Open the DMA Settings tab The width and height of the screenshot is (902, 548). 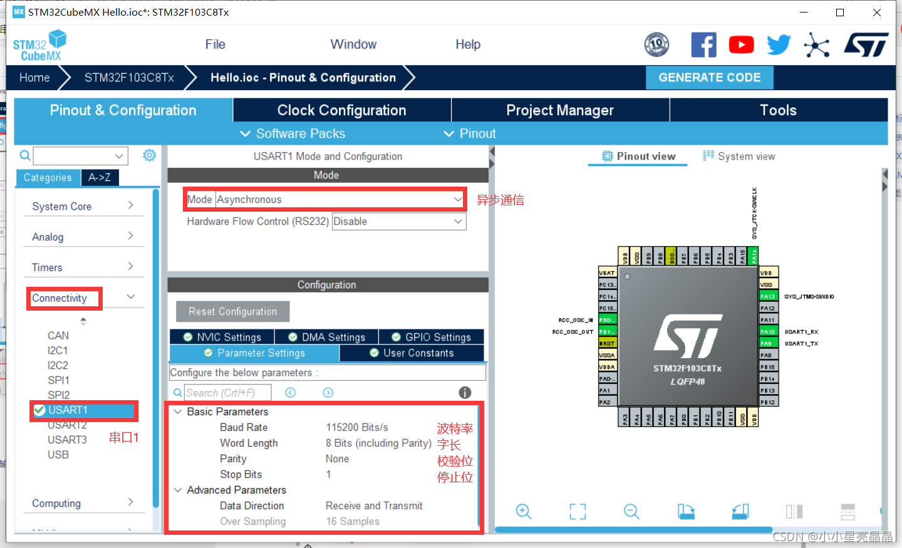pos(327,337)
